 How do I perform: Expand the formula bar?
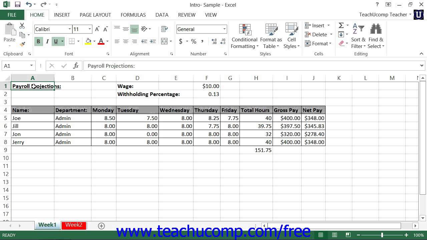(x=422, y=66)
